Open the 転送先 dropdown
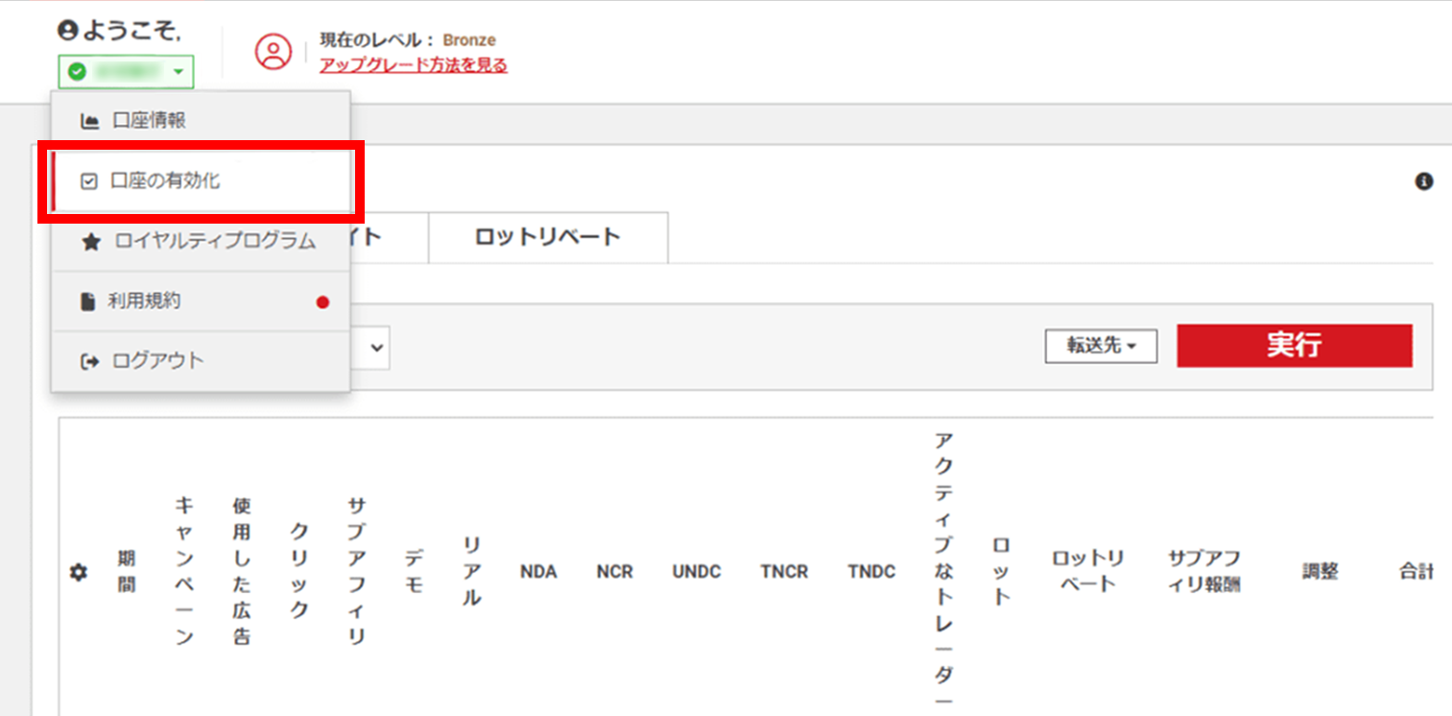1452x716 pixels. point(1101,346)
